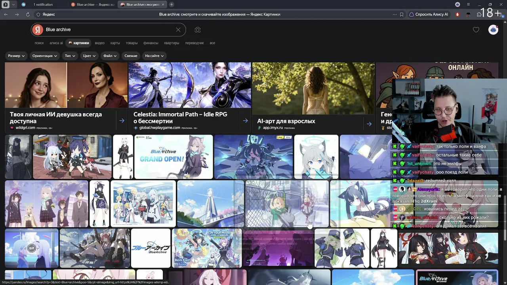Image resolution: width=507 pixels, height=285 pixels.
Task: Switch to the Blue archive — Яндекс tab
Action: point(93,5)
